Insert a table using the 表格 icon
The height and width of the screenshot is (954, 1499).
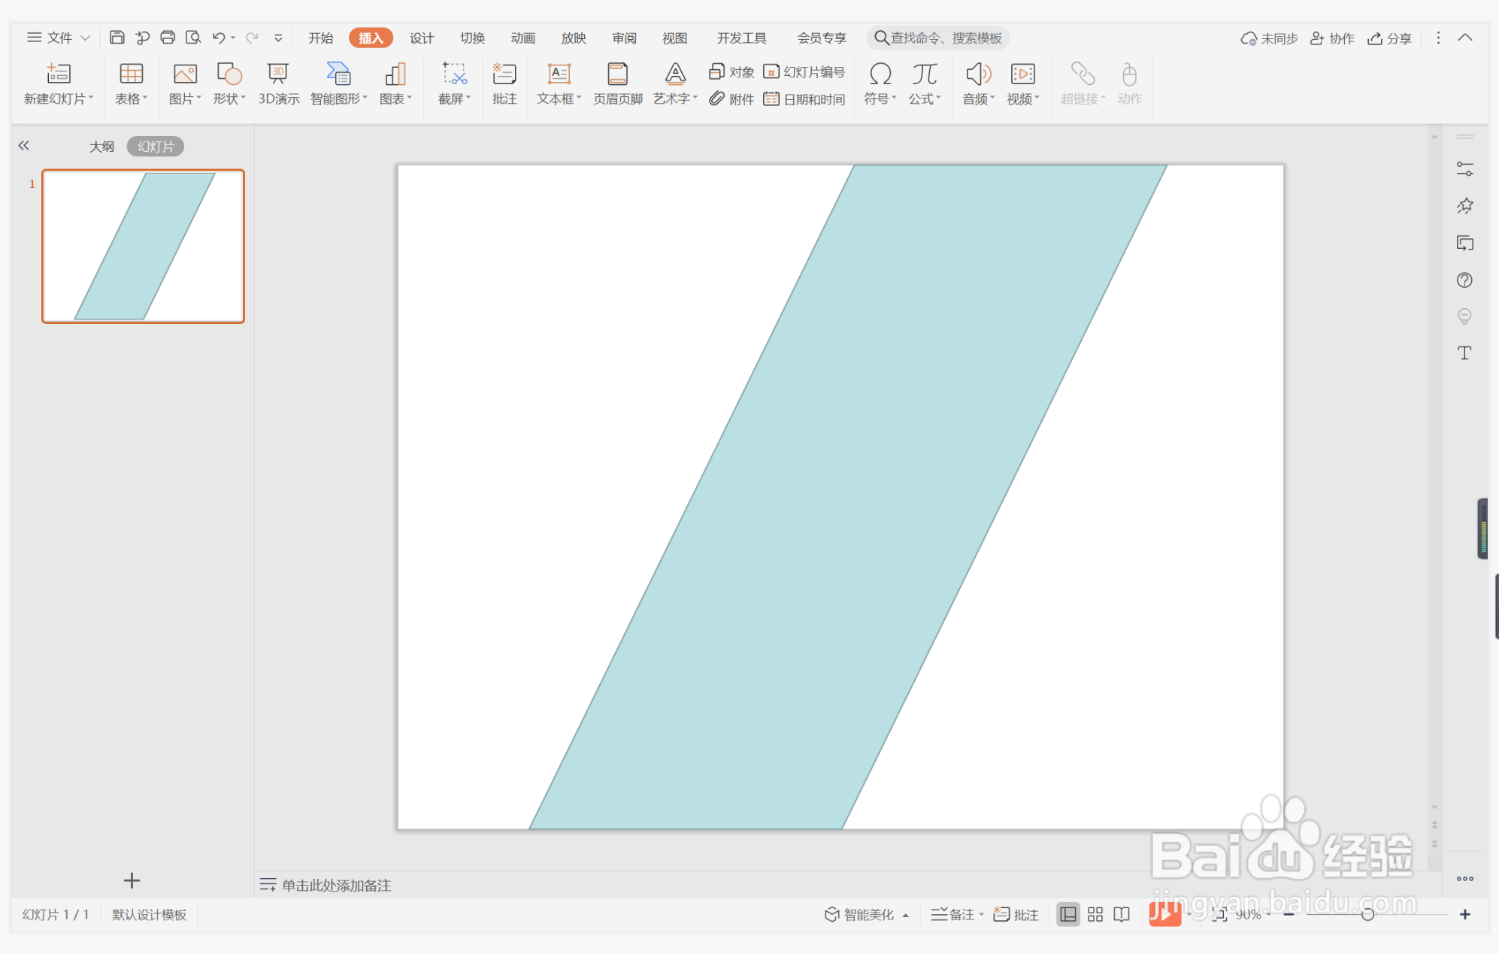131,74
